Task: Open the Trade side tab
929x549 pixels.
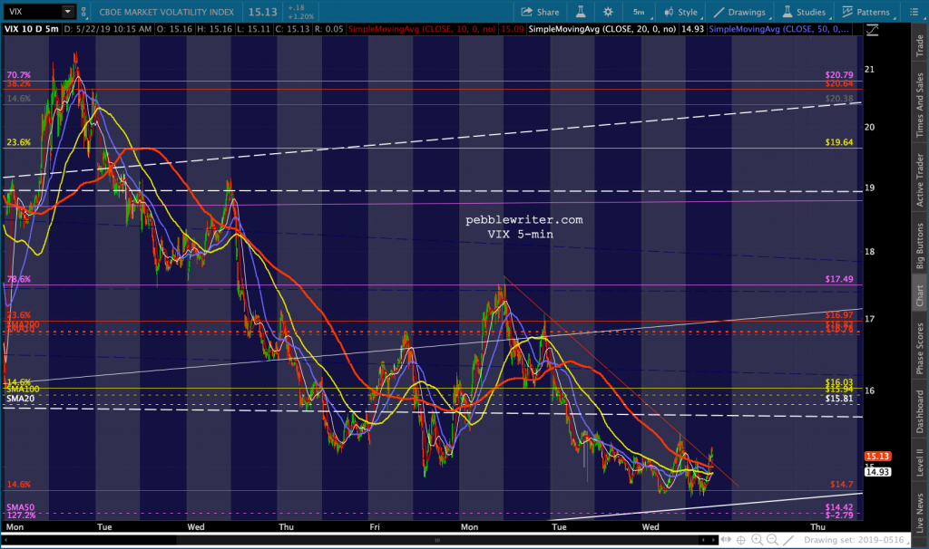Action: [x=920, y=45]
